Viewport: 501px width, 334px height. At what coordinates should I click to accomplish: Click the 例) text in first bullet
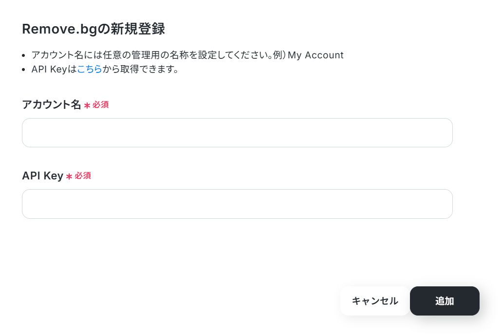coord(278,55)
